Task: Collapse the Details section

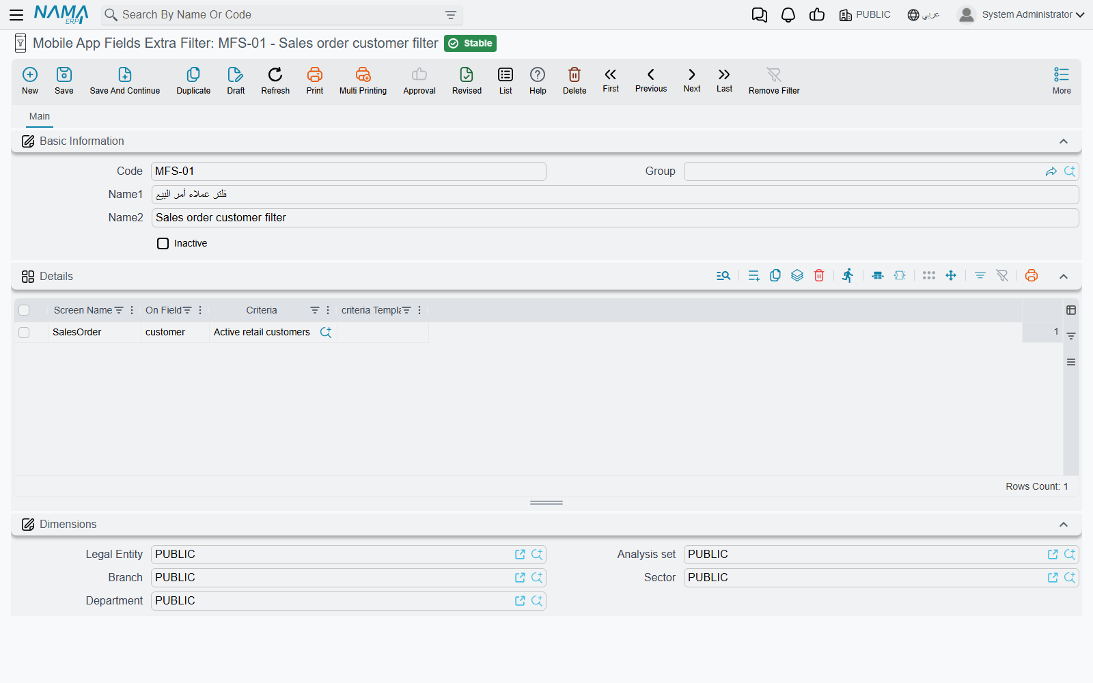Action: (x=1064, y=277)
